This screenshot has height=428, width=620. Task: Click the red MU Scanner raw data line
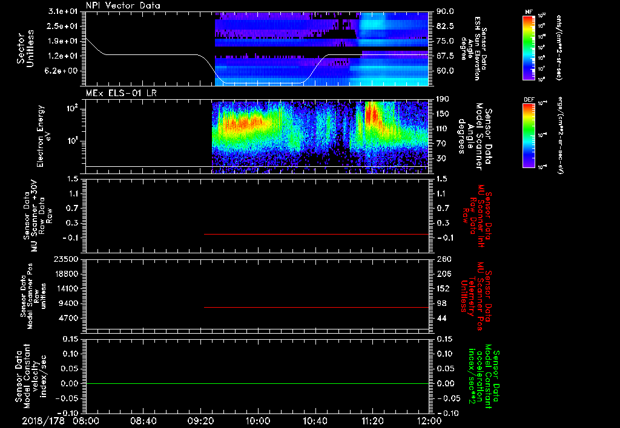(316, 234)
